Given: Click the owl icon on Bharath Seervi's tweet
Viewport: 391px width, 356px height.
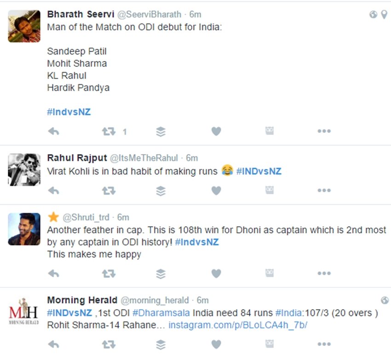Looking at the screenshot, I should pos(270,132).
